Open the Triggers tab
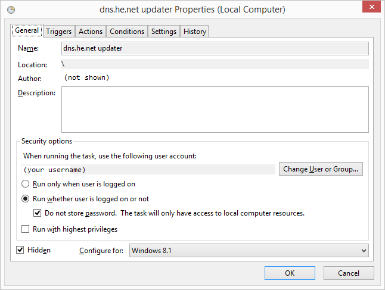The height and width of the screenshot is (290, 385). (58, 32)
